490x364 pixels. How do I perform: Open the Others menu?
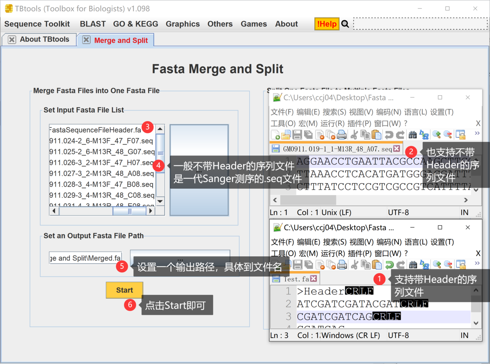220,24
